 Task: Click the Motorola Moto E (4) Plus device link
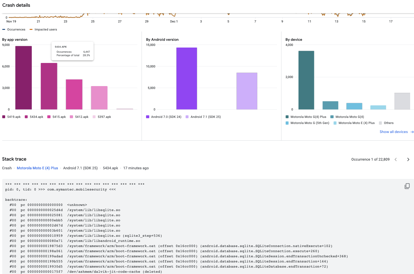click(37, 168)
